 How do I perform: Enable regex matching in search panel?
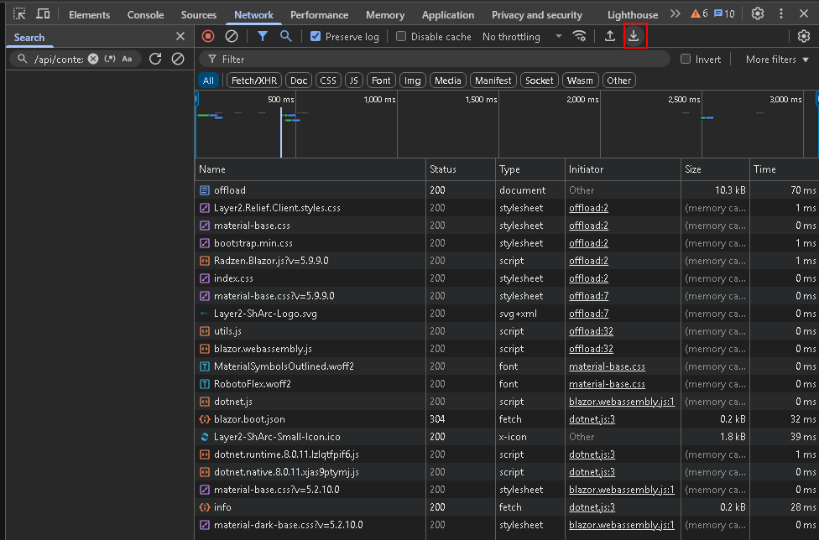[111, 59]
